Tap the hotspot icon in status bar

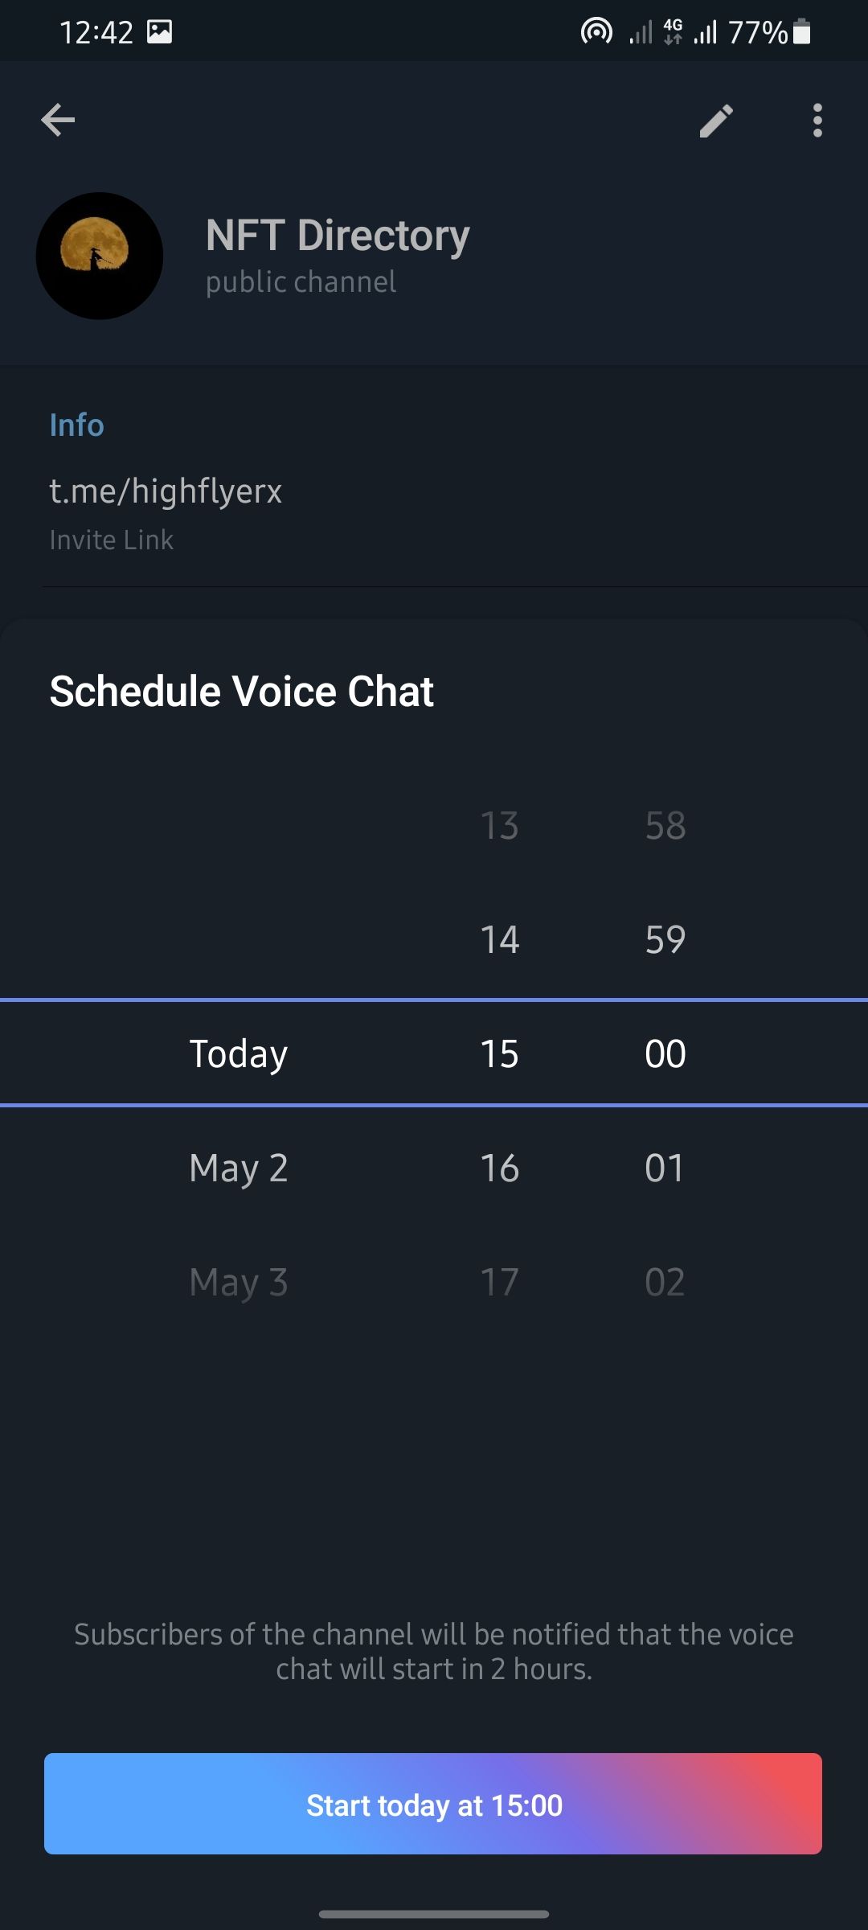pyautogui.click(x=596, y=32)
